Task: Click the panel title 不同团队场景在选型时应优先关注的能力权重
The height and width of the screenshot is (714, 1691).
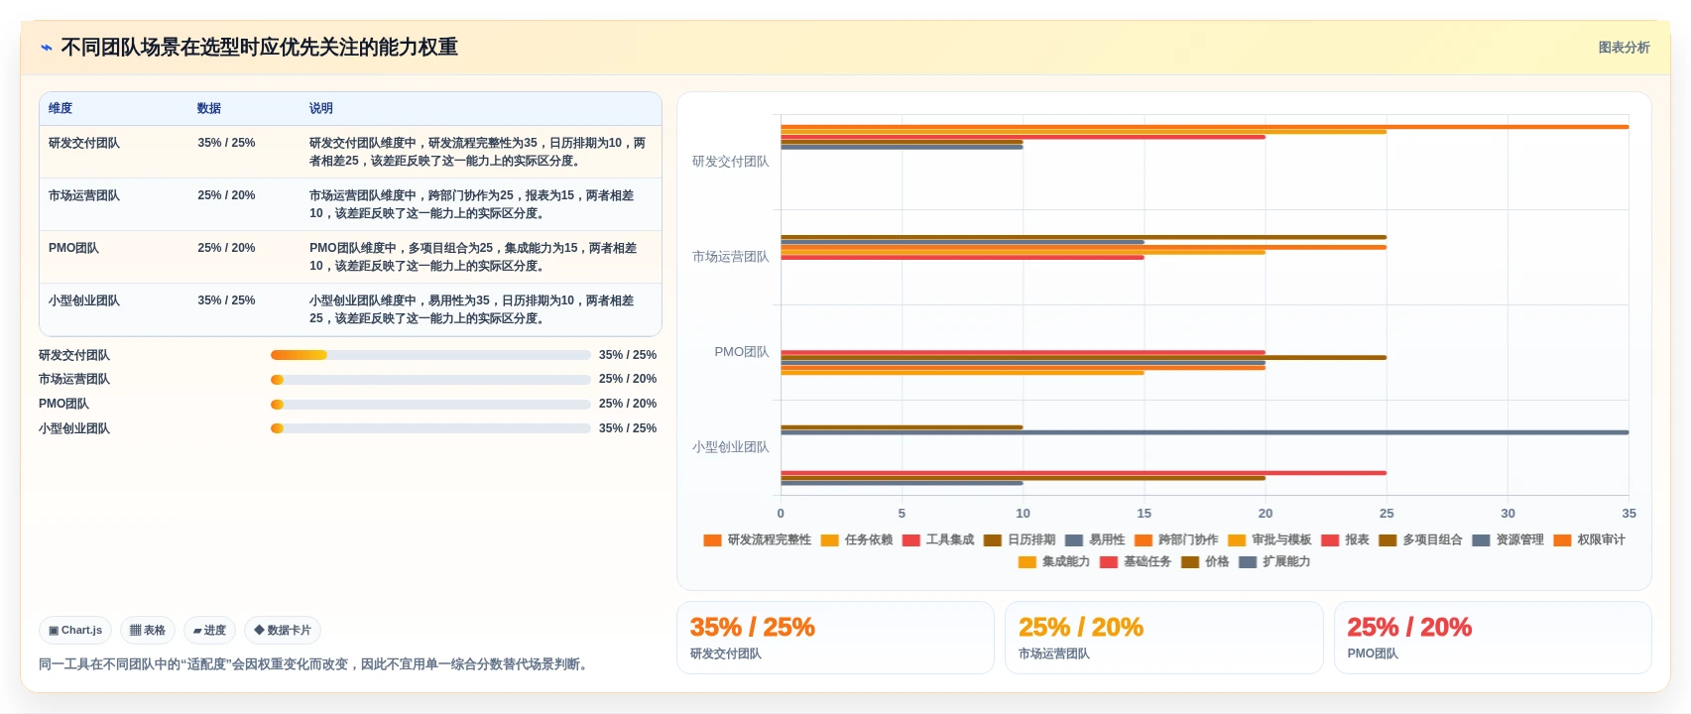Action: [260, 48]
